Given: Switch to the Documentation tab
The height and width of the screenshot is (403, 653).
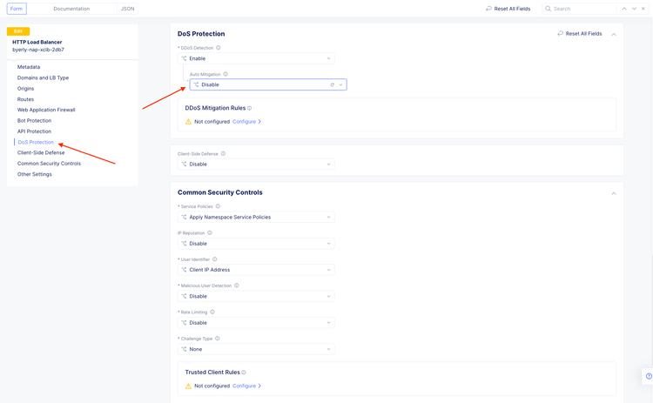Looking at the screenshot, I should (x=71, y=9).
